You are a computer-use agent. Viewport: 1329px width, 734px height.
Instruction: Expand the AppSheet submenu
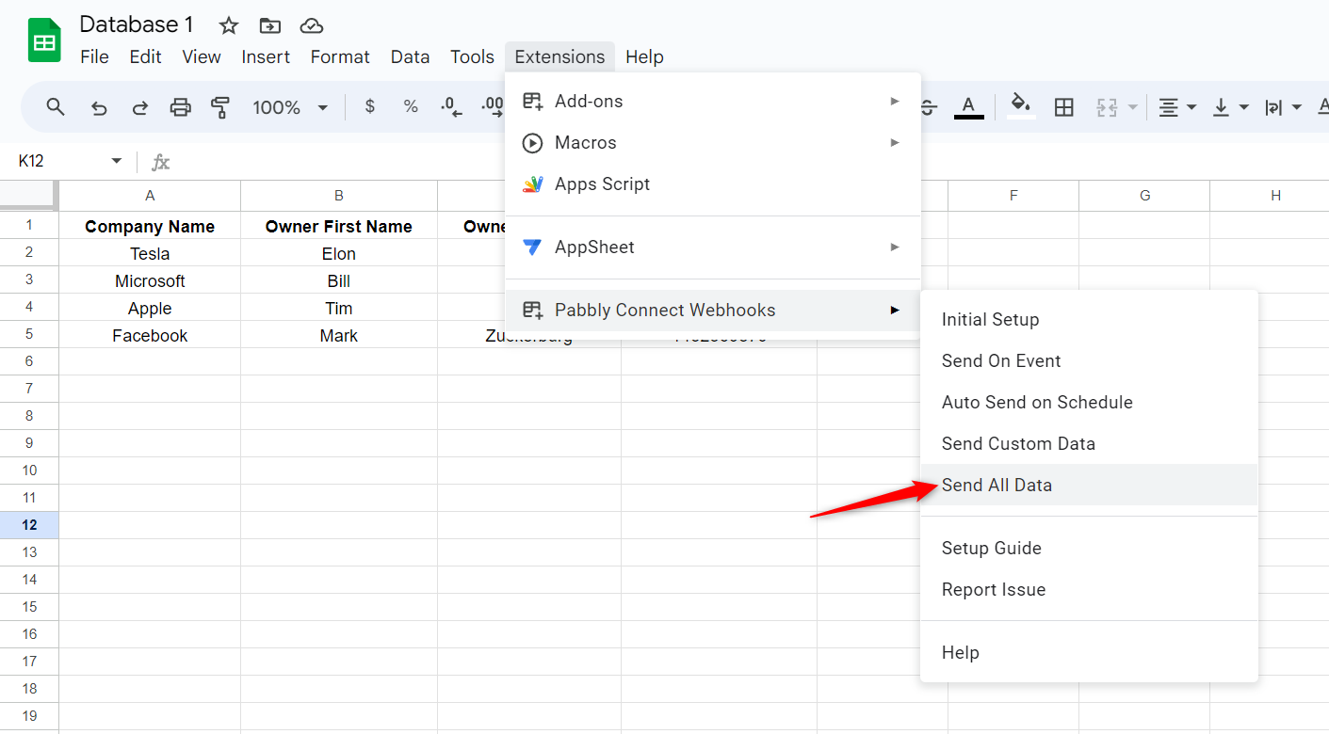(713, 247)
